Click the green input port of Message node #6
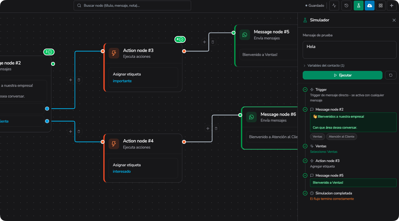This screenshot has height=221, width=399. coord(240,115)
